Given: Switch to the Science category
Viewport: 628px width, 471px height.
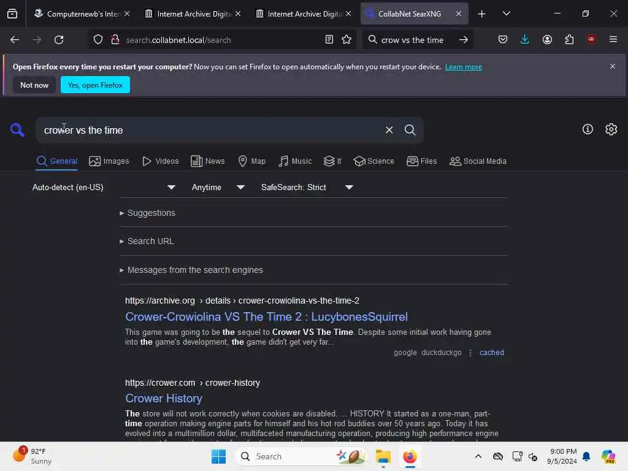Looking at the screenshot, I should point(373,161).
